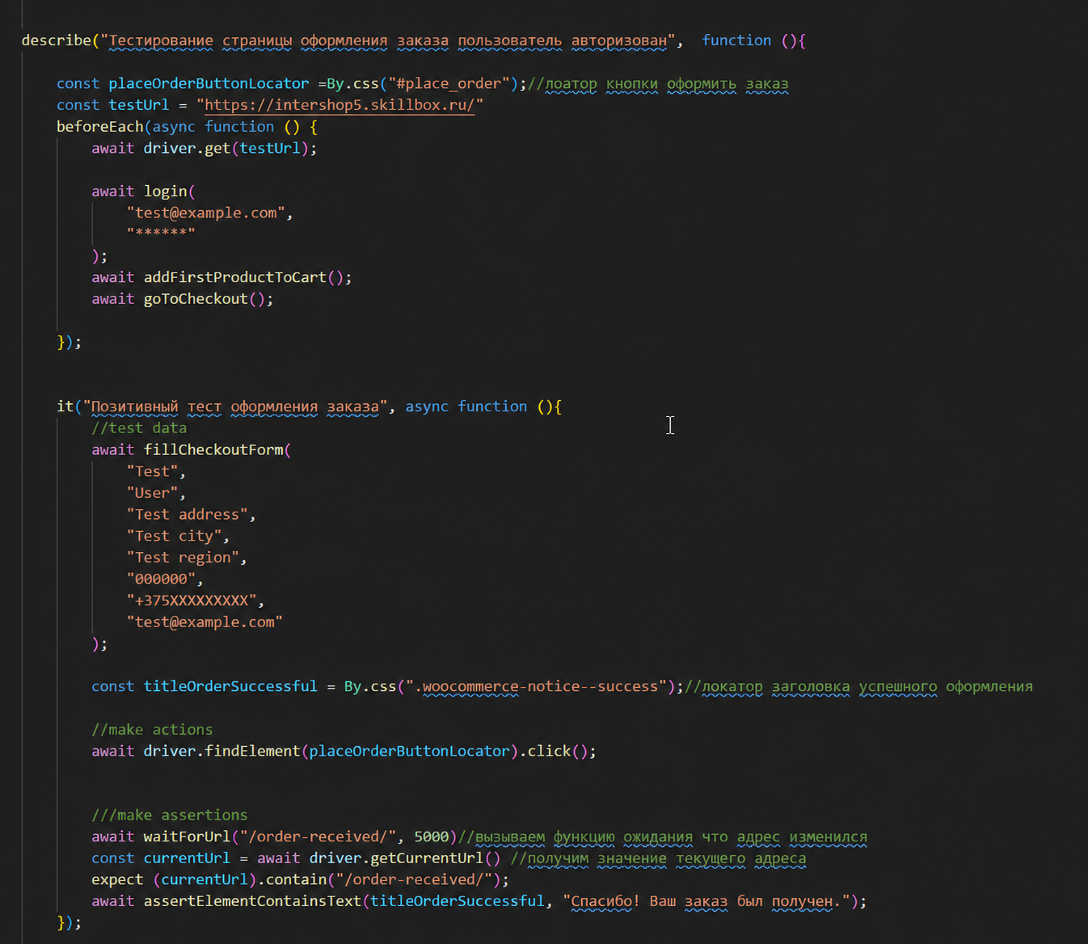
Task: Click the "#place_order" selector string
Action: click(449, 83)
